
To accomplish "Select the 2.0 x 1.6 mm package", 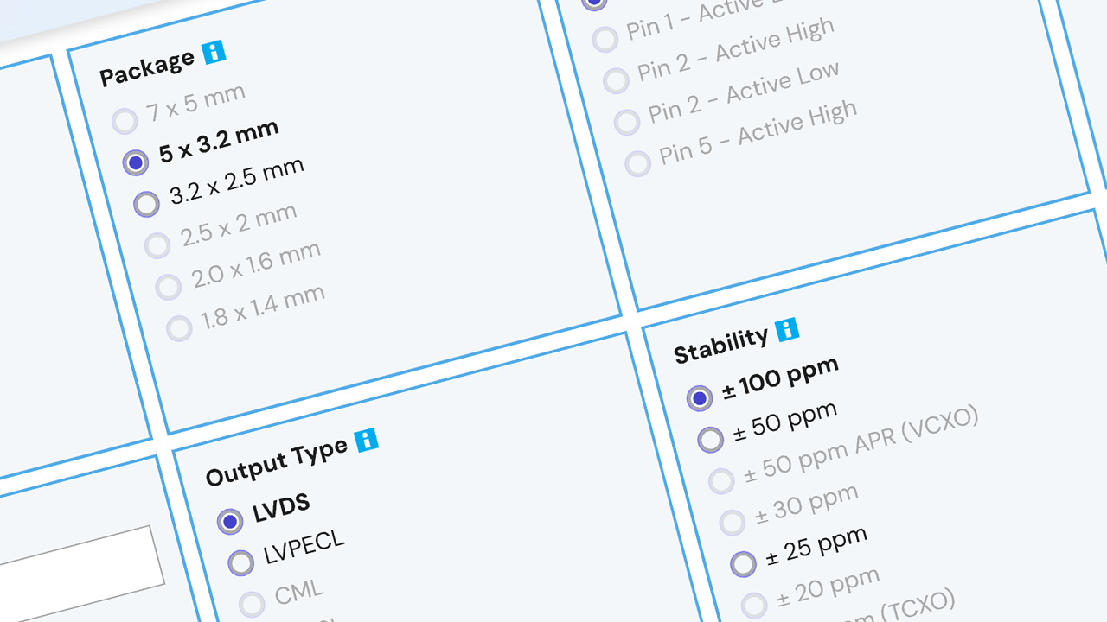I will point(168,287).
